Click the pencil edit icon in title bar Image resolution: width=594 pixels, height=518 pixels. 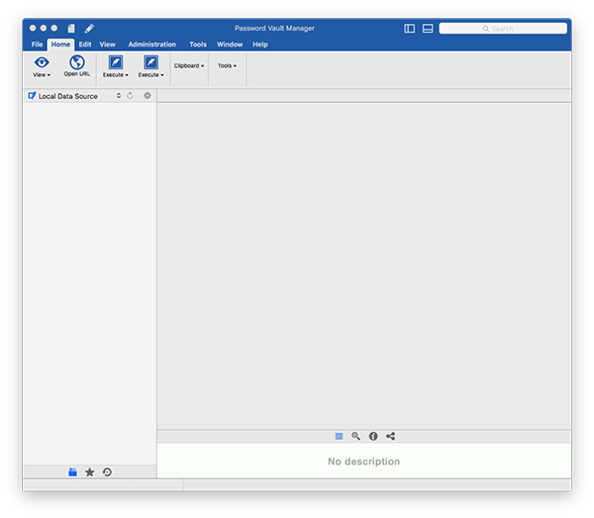89,29
